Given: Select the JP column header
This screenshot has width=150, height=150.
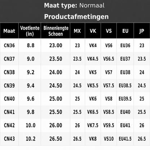Looking at the screenshot, I should click(x=142, y=31).
